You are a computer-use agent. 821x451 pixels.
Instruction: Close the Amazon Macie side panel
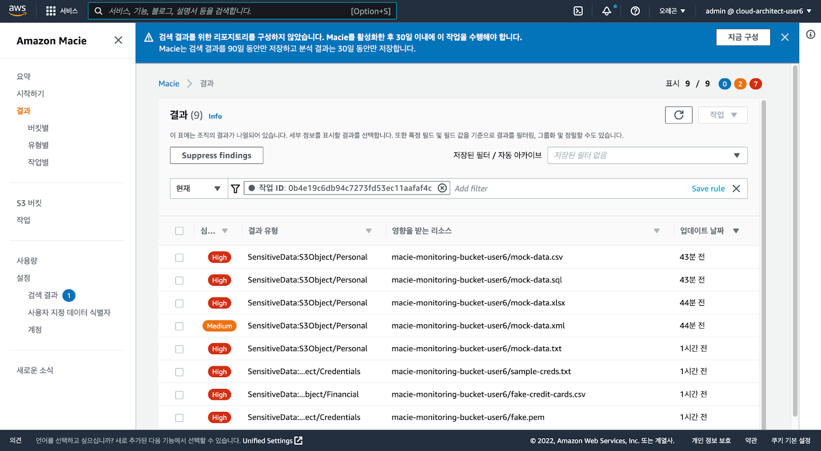pos(119,40)
